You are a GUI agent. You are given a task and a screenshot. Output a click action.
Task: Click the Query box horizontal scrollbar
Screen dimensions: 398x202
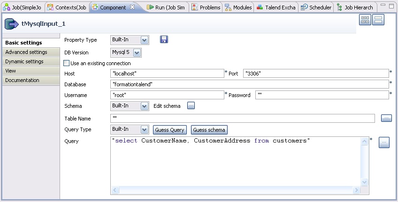235,190
